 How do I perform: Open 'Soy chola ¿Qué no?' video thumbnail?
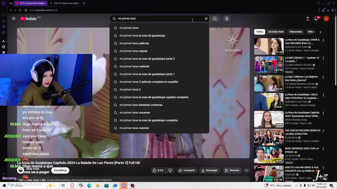click(269, 83)
